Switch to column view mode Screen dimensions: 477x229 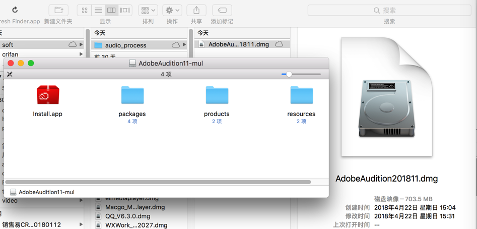(111, 10)
